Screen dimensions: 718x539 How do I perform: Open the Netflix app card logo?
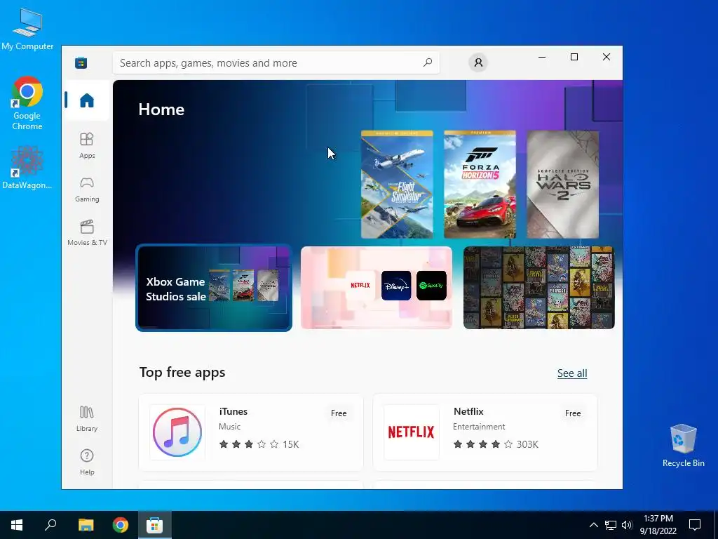pyautogui.click(x=411, y=432)
